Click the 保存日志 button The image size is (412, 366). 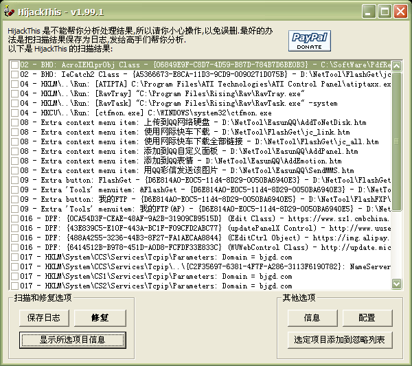tap(44, 318)
